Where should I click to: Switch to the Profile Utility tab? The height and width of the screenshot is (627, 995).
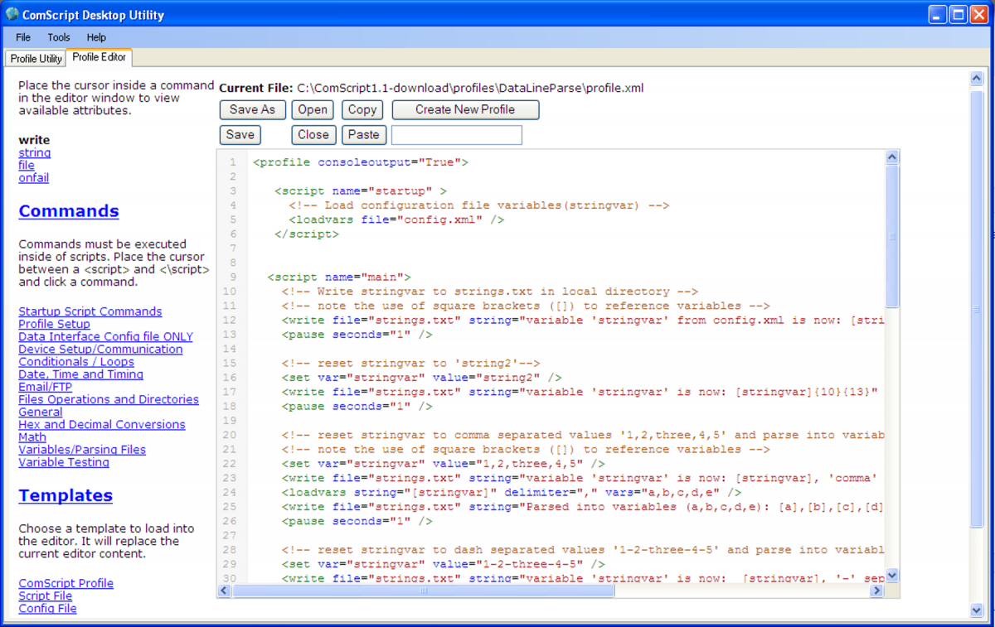36,59
